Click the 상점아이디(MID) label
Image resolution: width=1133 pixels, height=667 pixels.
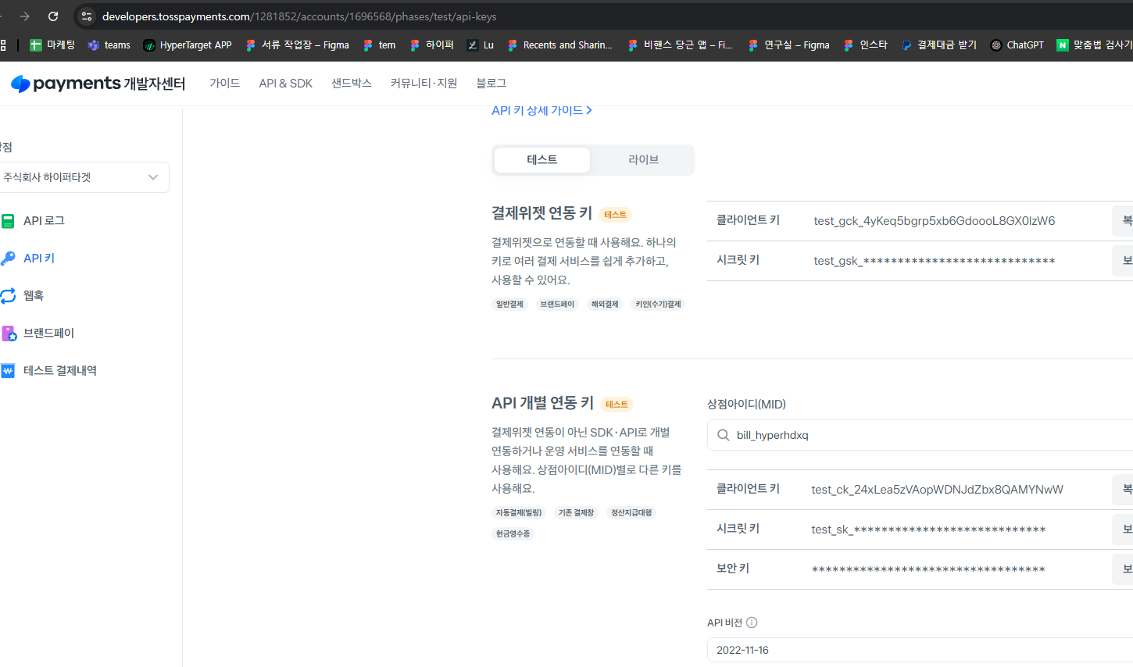(746, 404)
